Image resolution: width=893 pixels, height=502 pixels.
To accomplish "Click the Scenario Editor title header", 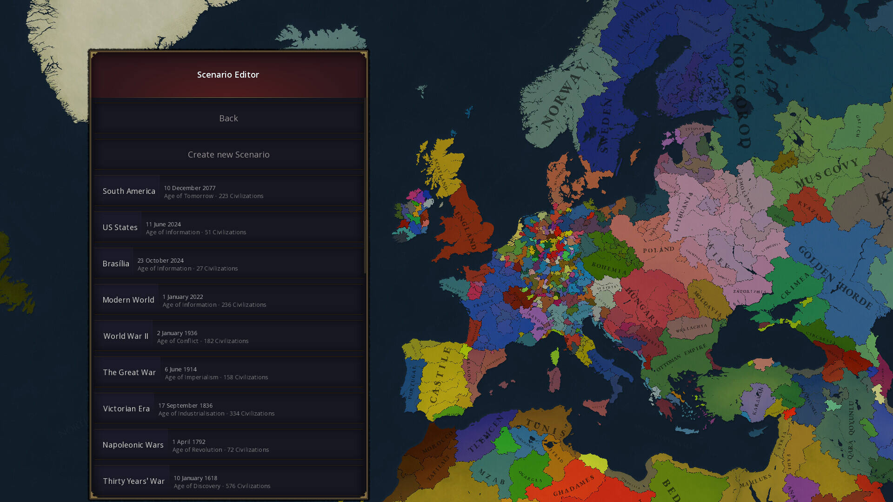I will click(x=228, y=75).
